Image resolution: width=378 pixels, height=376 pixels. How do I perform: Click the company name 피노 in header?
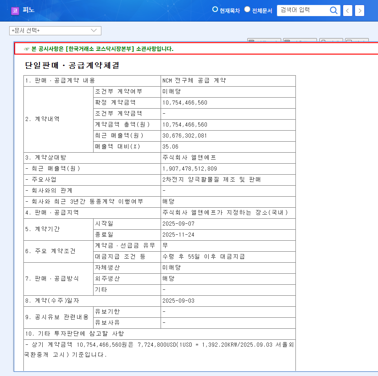click(28, 10)
